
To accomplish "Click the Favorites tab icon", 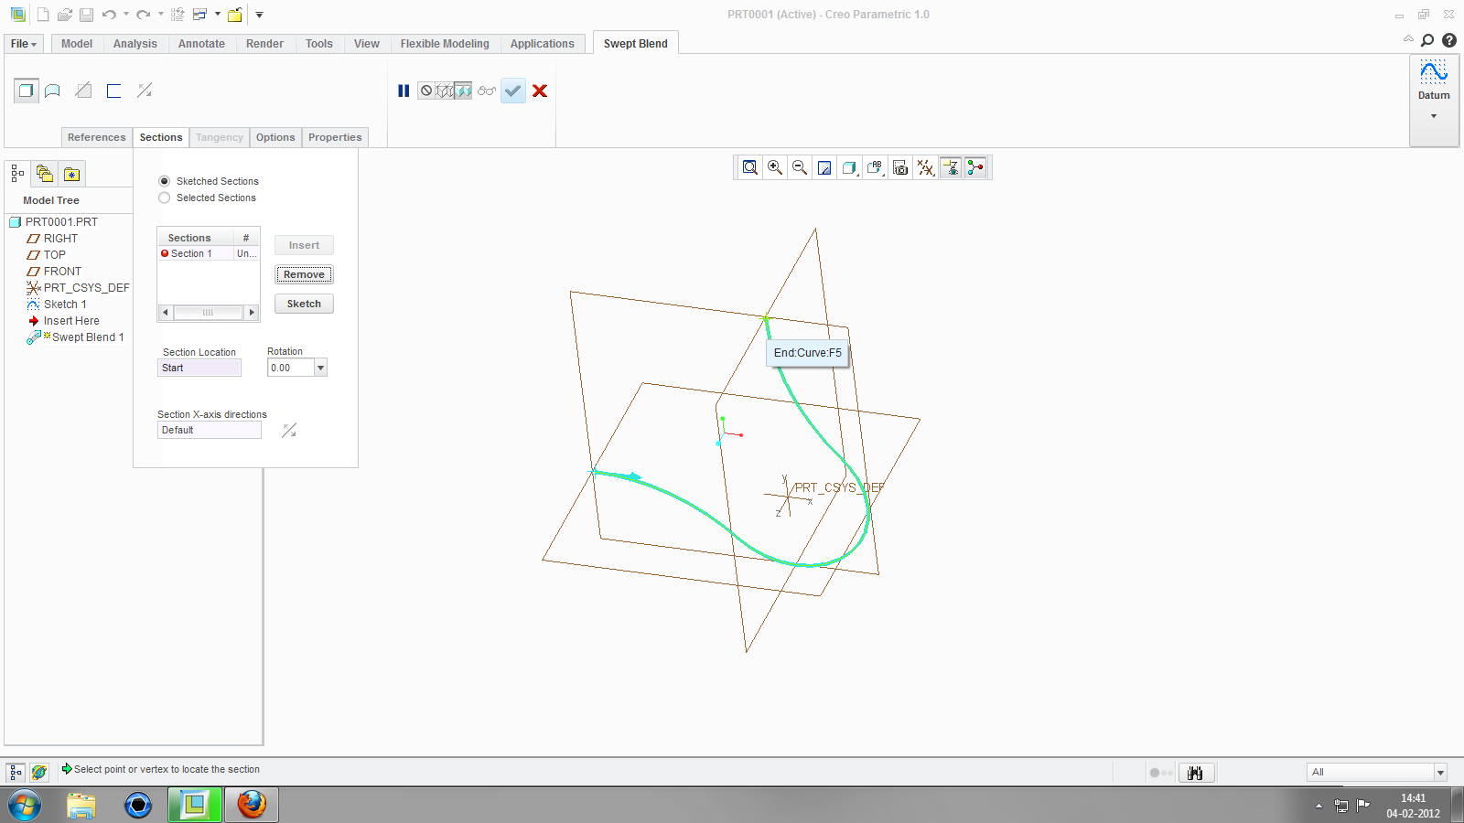I will click(71, 174).
